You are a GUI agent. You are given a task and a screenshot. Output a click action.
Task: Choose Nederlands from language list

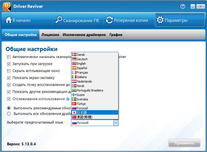click(x=95, y=81)
